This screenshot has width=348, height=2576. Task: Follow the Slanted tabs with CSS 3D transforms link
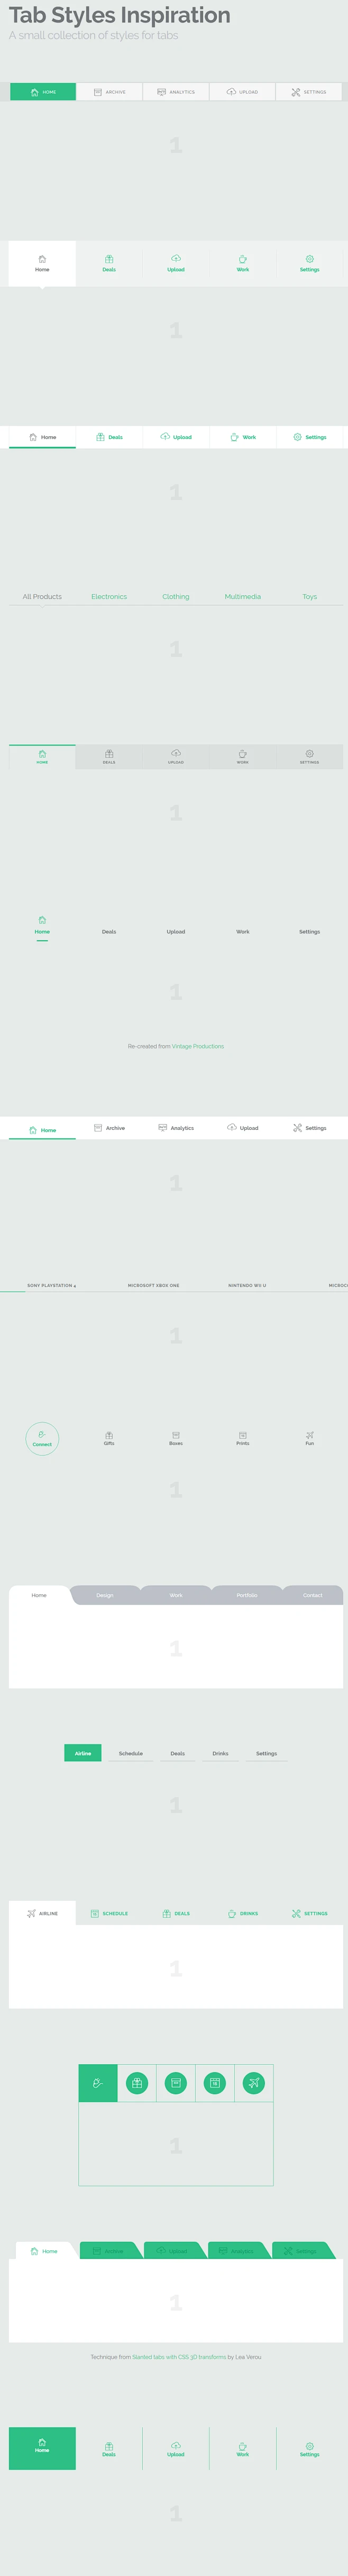(x=179, y=2357)
